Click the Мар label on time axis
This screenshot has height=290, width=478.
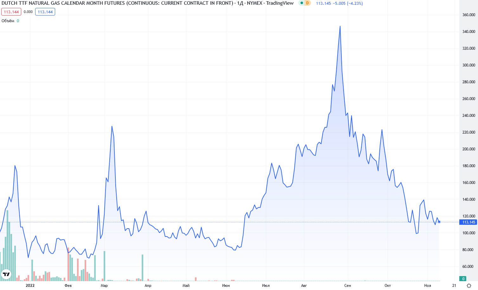coord(104,286)
